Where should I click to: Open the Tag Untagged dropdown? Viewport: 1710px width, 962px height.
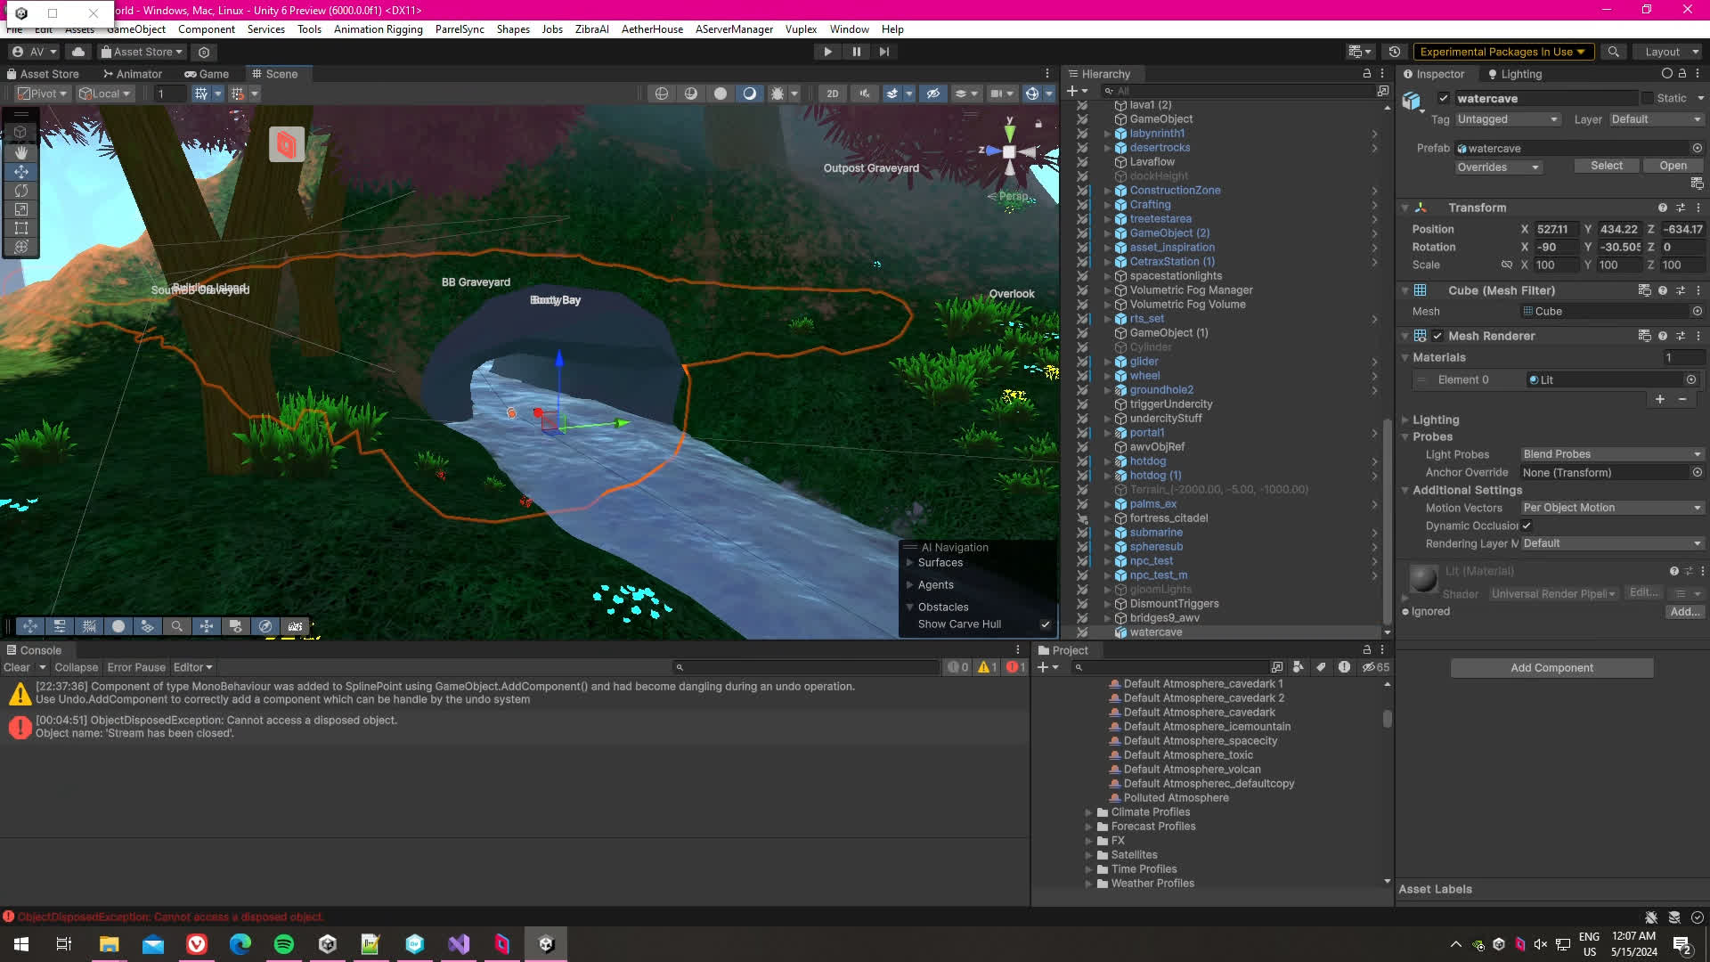pos(1507,119)
